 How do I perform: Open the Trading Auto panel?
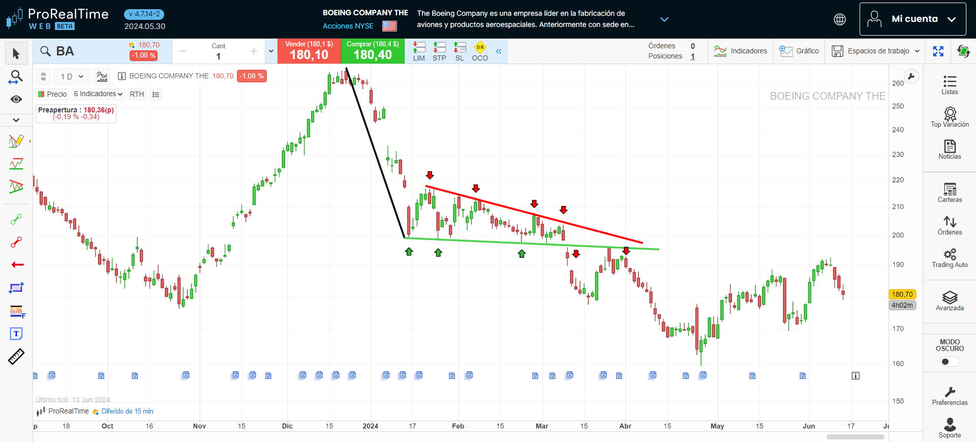point(949,258)
